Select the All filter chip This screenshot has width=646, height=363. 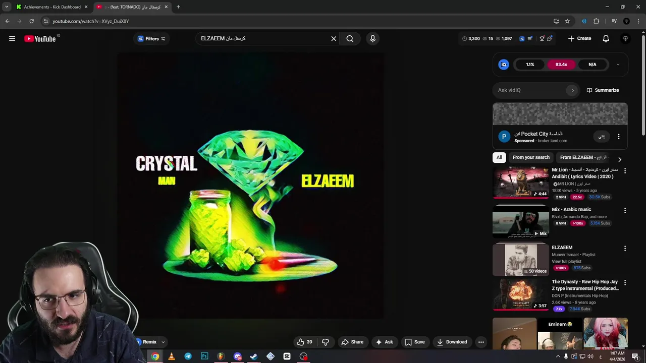click(499, 157)
